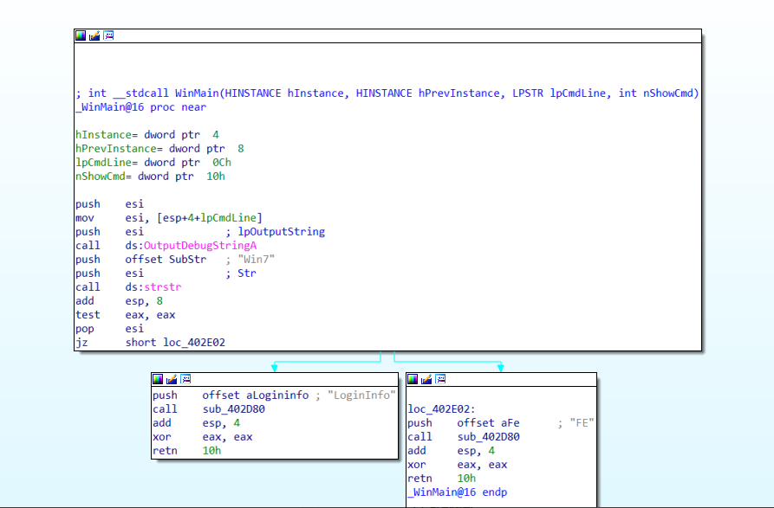
Task: Click the edit pencil icon on the loc_402E02 block
Action: click(426, 378)
